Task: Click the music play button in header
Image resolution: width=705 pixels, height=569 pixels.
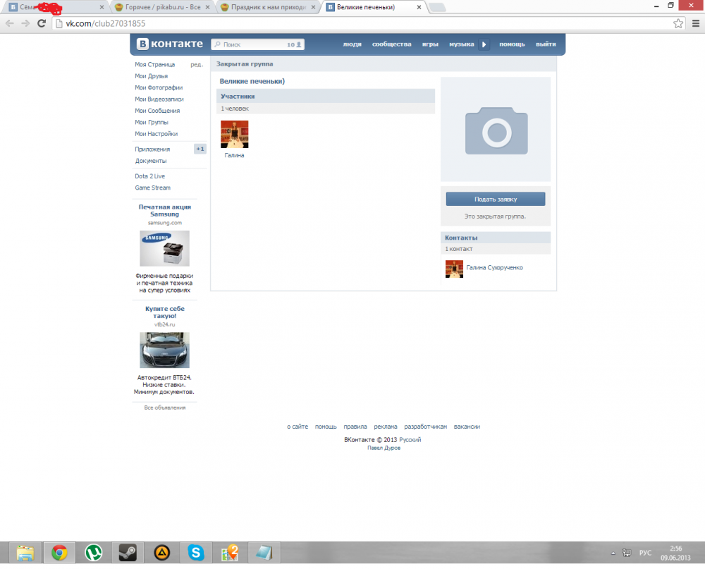Action: tap(484, 44)
